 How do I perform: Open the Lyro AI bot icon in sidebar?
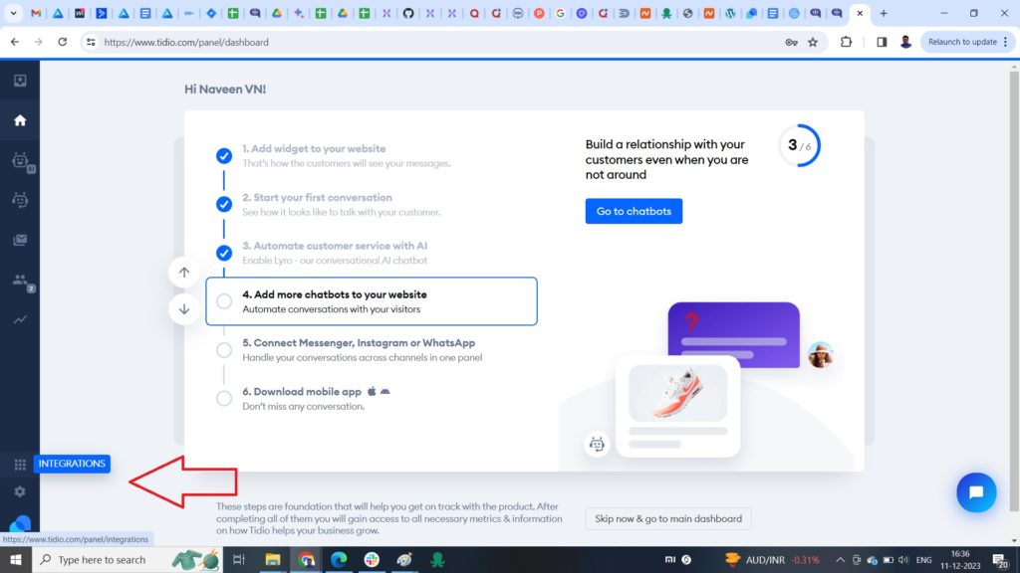coord(22,160)
